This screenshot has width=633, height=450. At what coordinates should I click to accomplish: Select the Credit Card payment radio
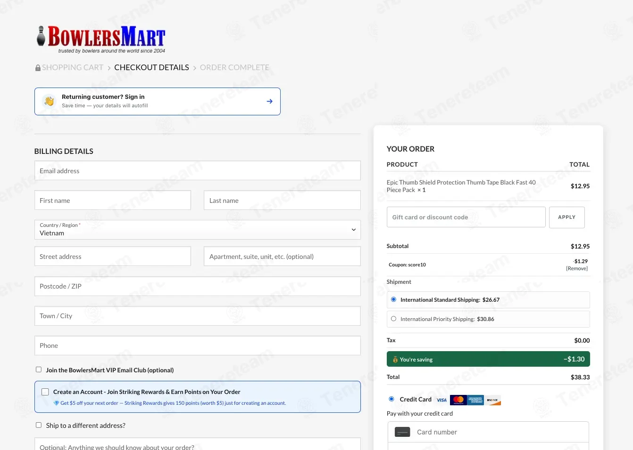click(391, 399)
